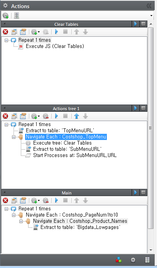Move selected action up in Actions tree 1

[76, 116]
